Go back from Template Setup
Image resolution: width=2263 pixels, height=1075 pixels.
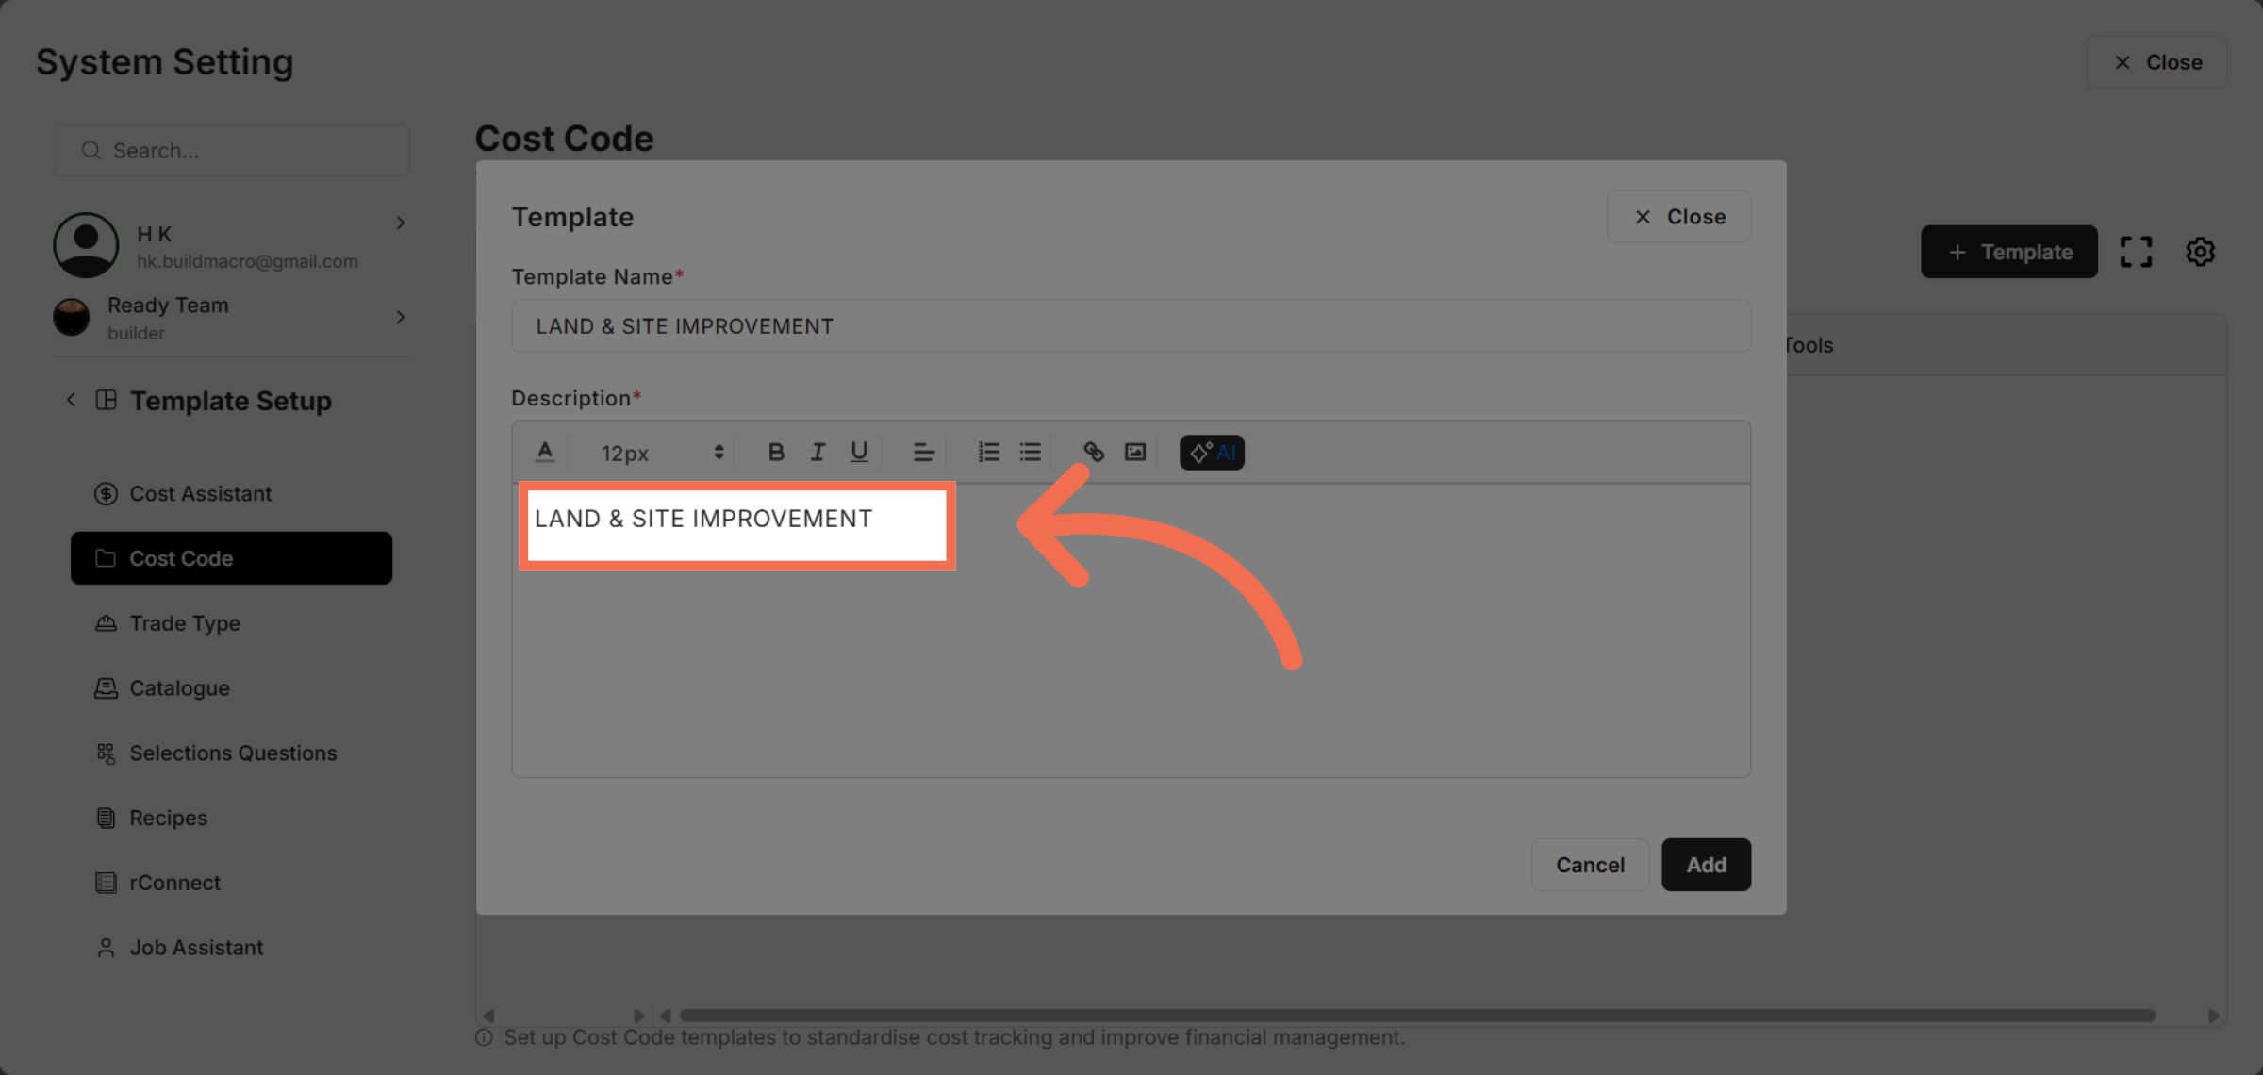click(x=71, y=400)
